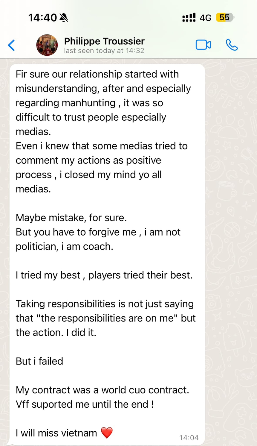
Task: Tap the silent mode bell icon
Action: pyautogui.click(x=64, y=18)
